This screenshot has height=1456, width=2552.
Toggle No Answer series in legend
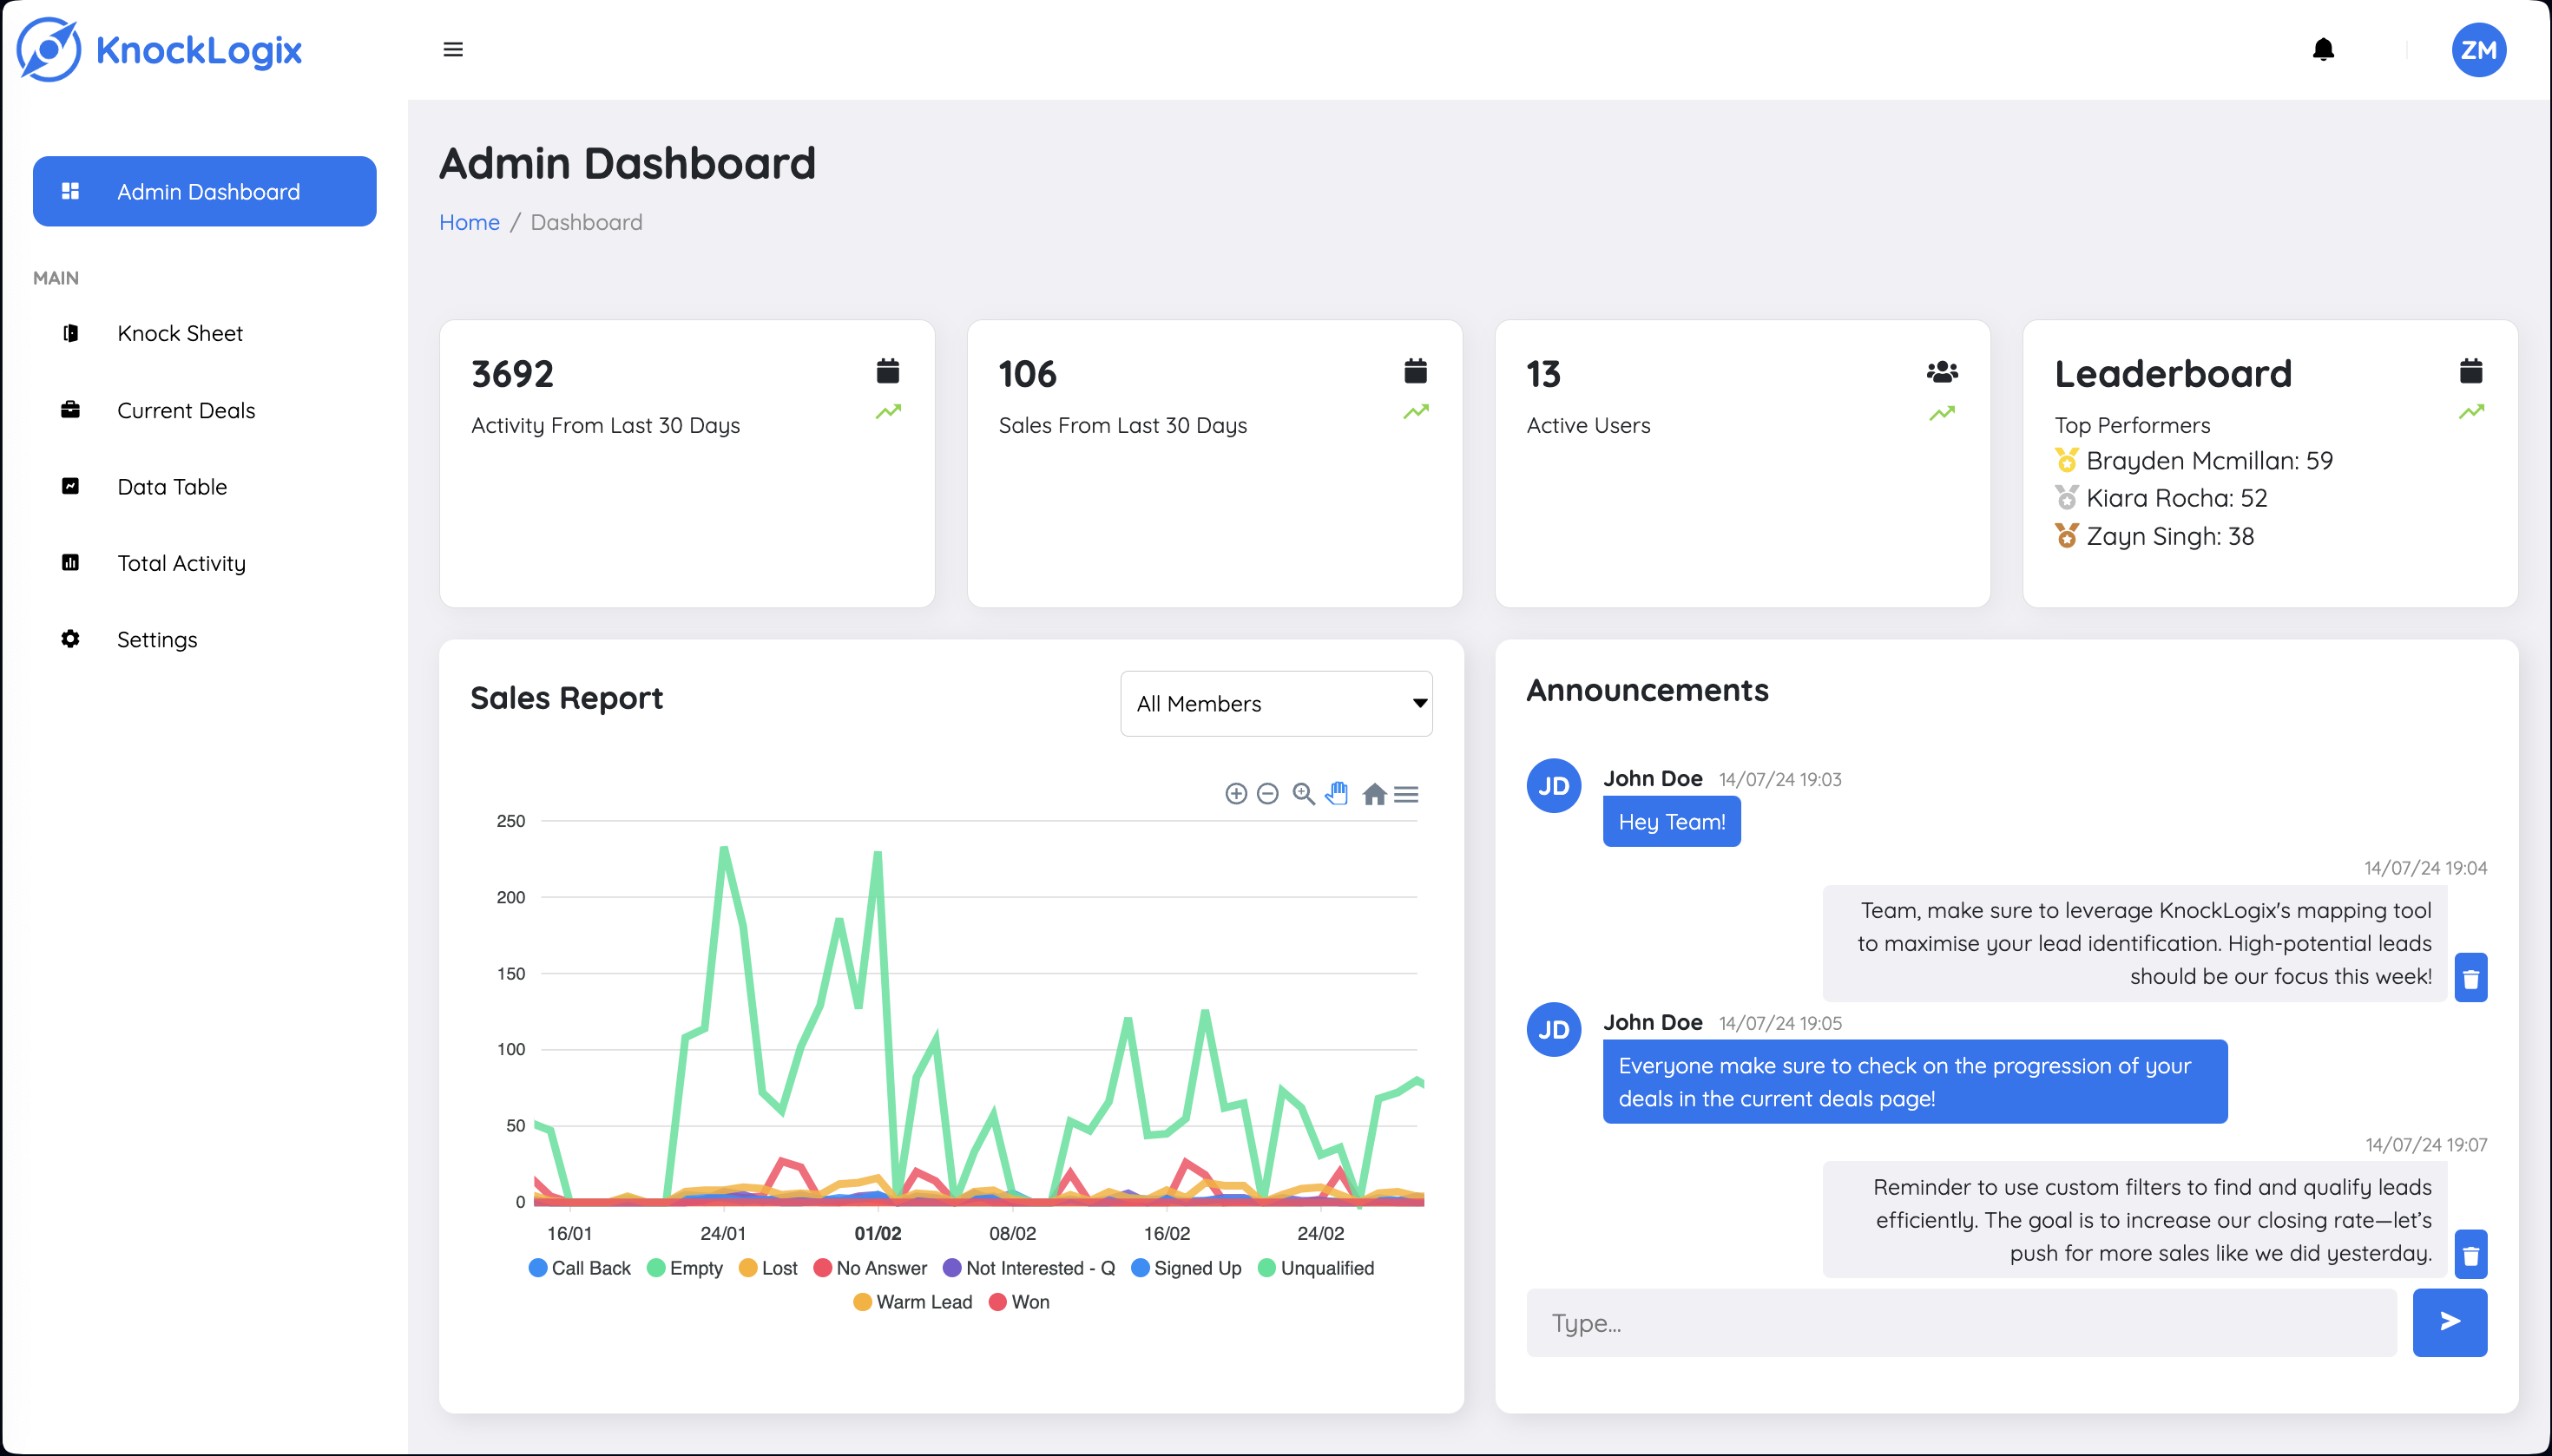[x=871, y=1268]
